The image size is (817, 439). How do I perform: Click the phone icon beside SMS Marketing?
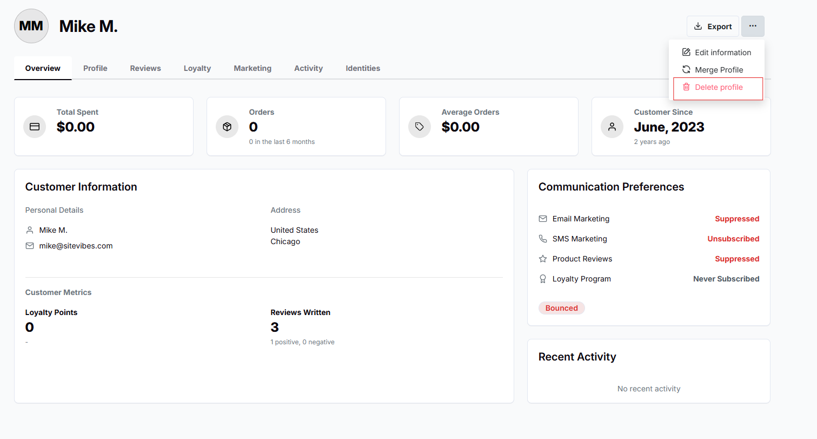pos(543,239)
